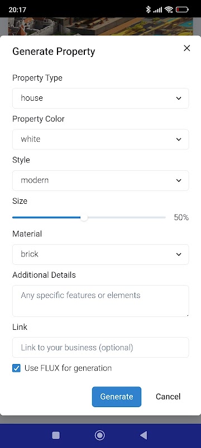The width and height of the screenshot is (201, 448).
Task: Focus the Additional Details text area
Action: point(100,301)
